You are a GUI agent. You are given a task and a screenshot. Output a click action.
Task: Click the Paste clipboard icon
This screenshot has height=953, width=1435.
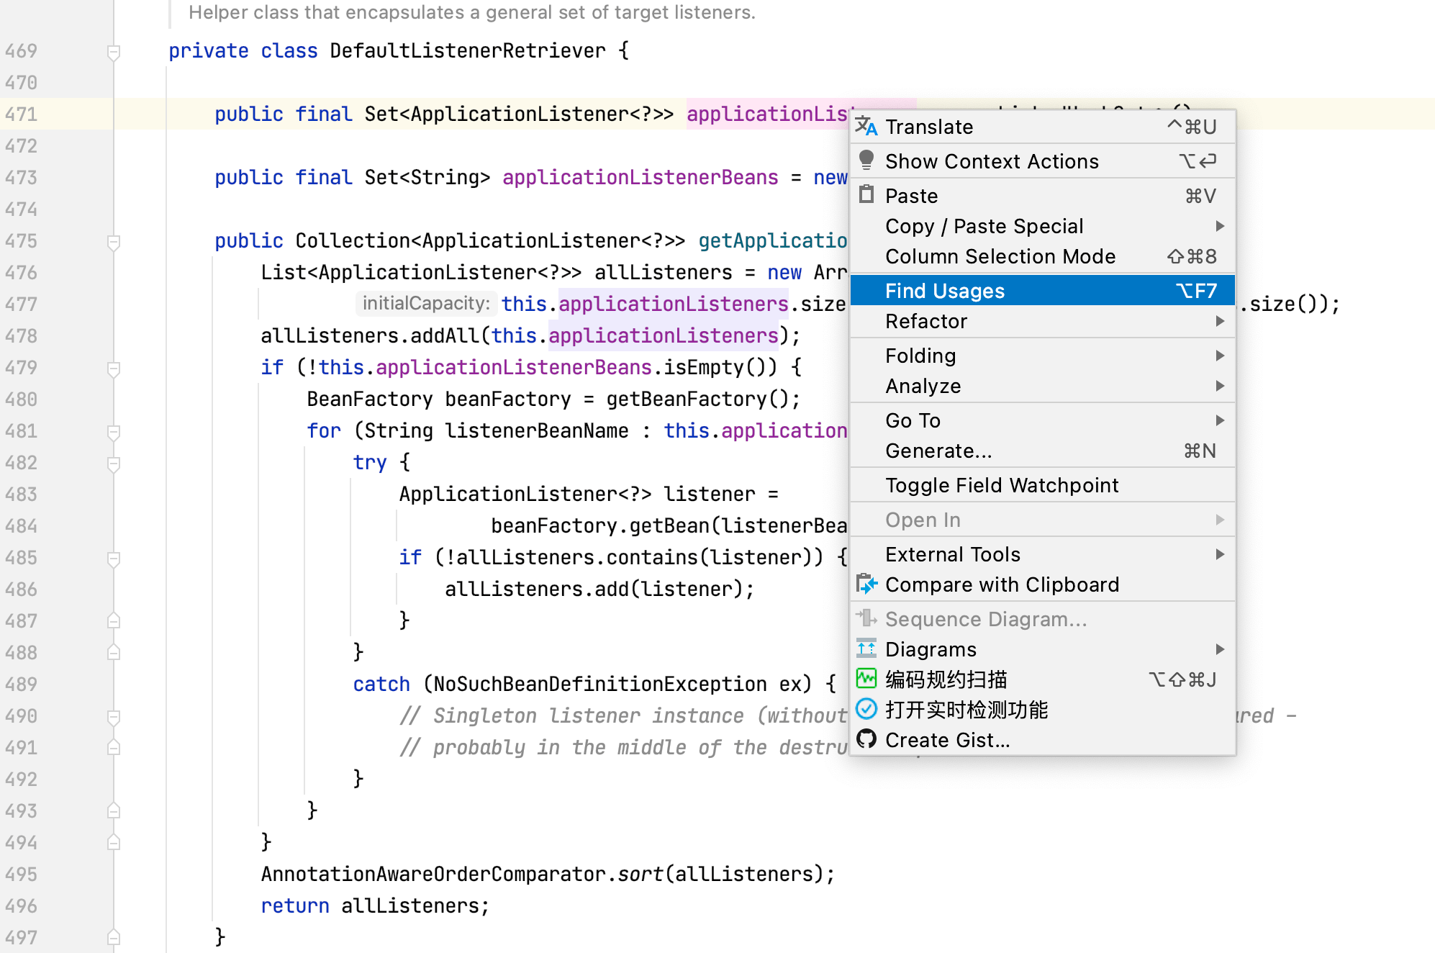pos(866,195)
